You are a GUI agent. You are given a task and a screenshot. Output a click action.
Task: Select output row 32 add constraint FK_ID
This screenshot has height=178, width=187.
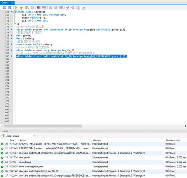(x=93, y=153)
